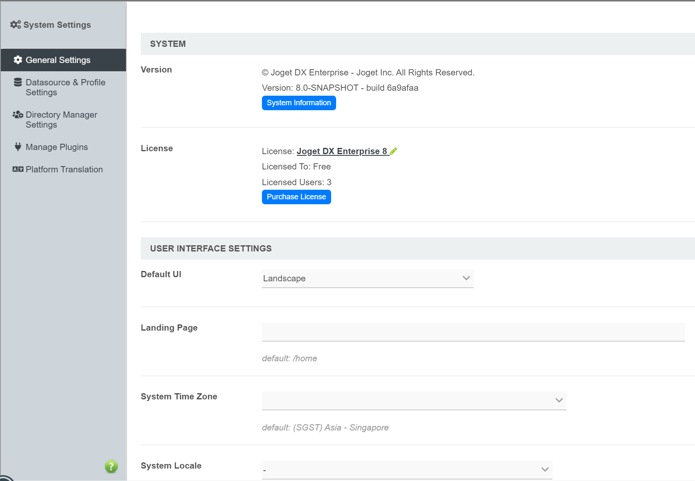Expand the Default UI Landscape dropdown
This screenshot has height=481, width=695.
367,278
